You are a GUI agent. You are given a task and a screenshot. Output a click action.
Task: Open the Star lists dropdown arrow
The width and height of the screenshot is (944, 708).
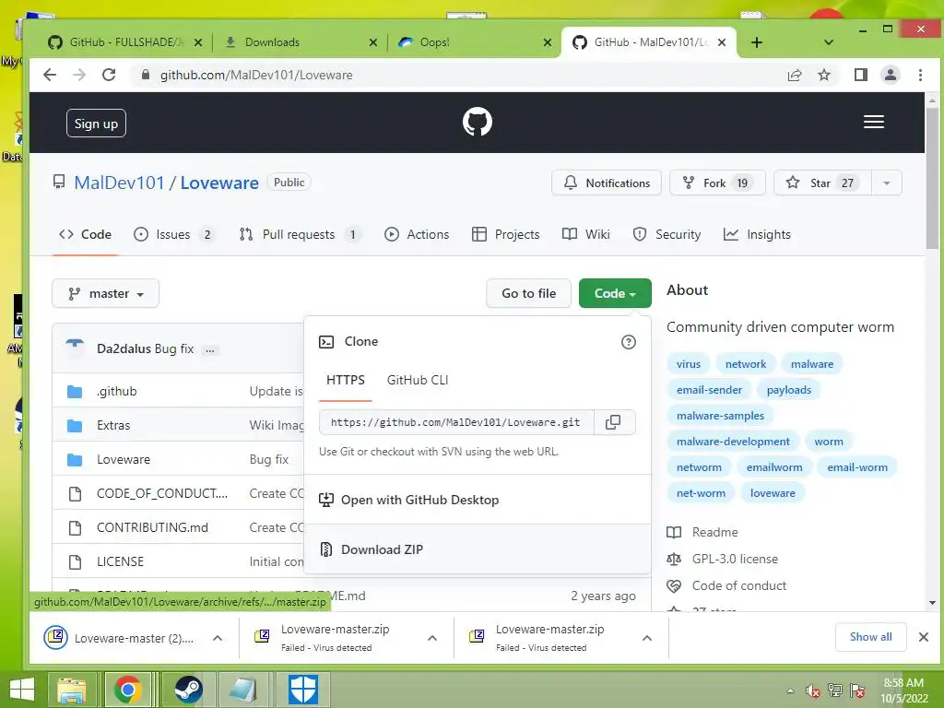tap(886, 183)
